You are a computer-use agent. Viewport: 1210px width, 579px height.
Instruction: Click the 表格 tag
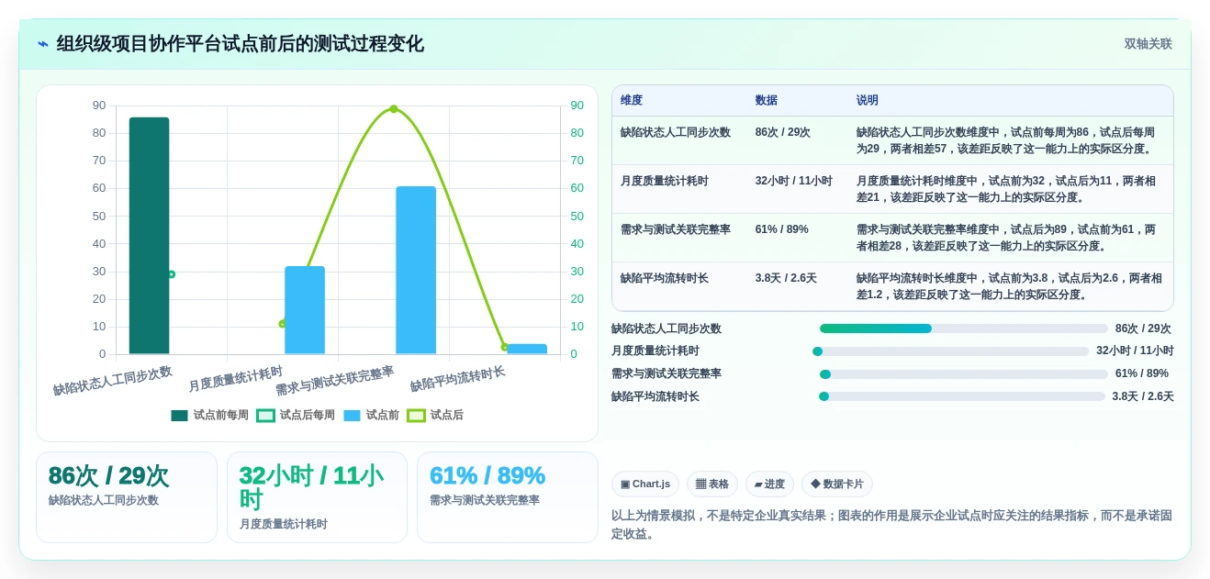pyautogui.click(x=712, y=484)
